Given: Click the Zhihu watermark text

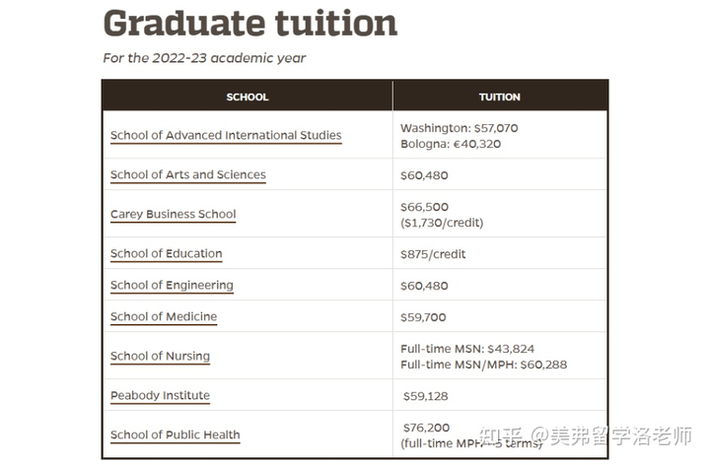Looking at the screenshot, I should (x=585, y=436).
